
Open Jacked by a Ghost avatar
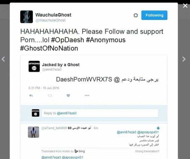34,66
